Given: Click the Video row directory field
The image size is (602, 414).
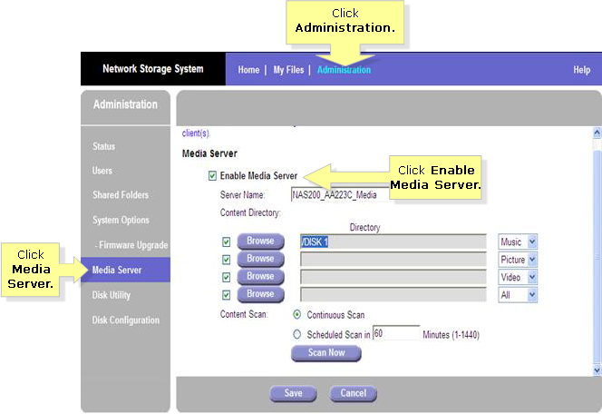Looking at the screenshot, I should tap(393, 277).
